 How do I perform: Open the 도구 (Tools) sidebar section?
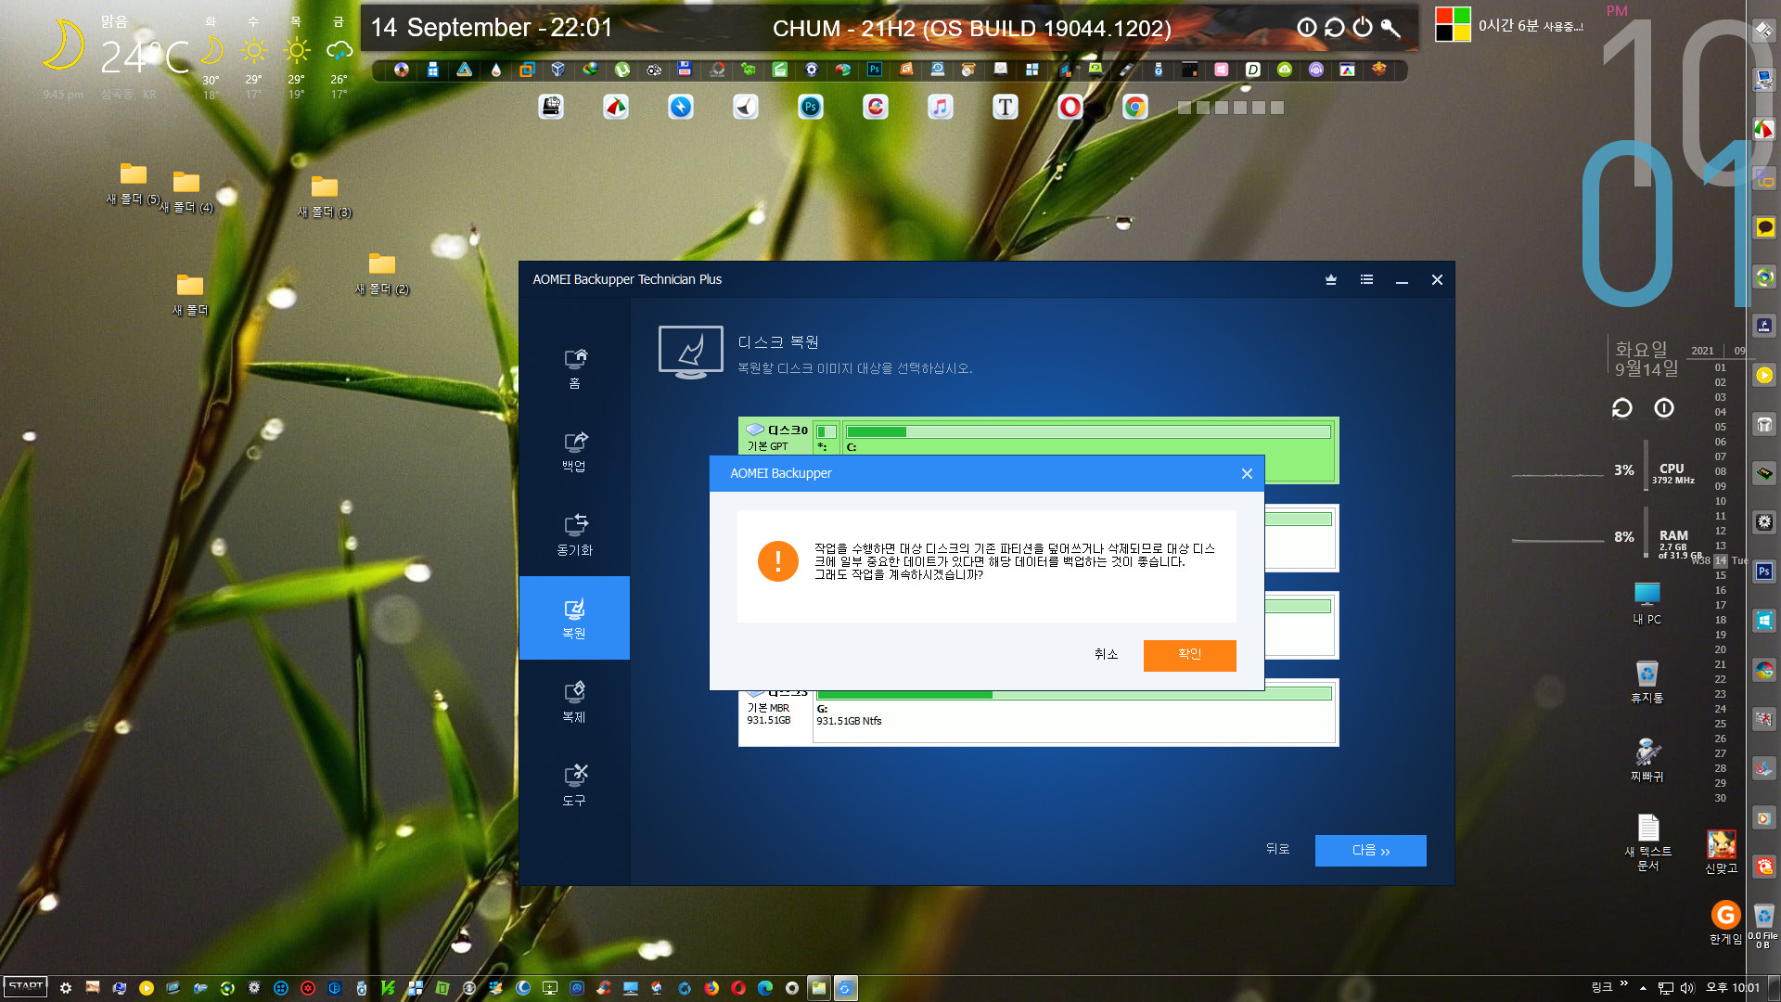tap(574, 786)
